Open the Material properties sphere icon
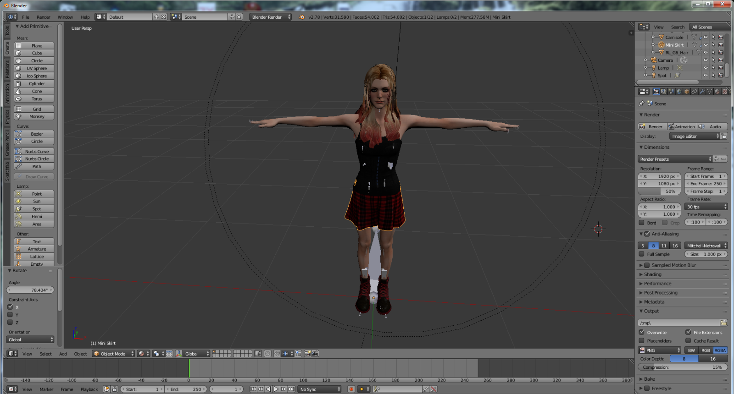This screenshot has height=394, width=734. pyautogui.click(x=717, y=92)
